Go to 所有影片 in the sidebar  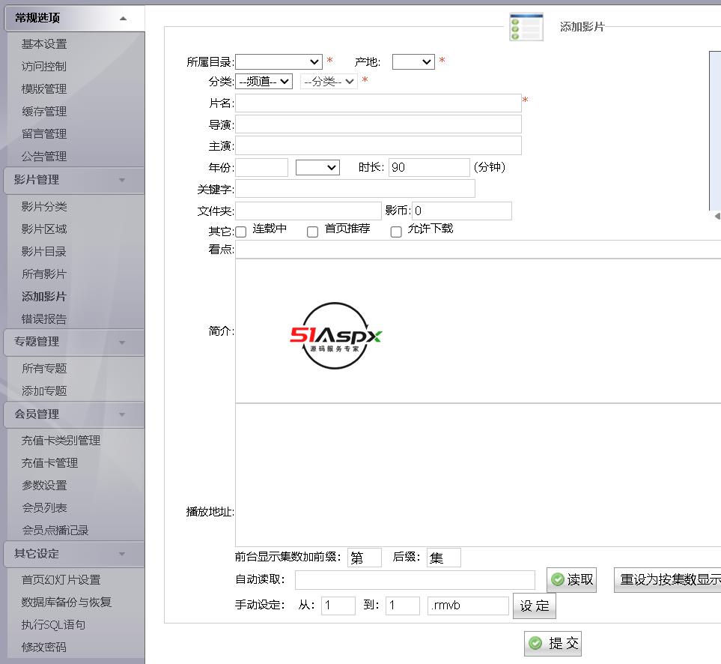click(x=44, y=274)
